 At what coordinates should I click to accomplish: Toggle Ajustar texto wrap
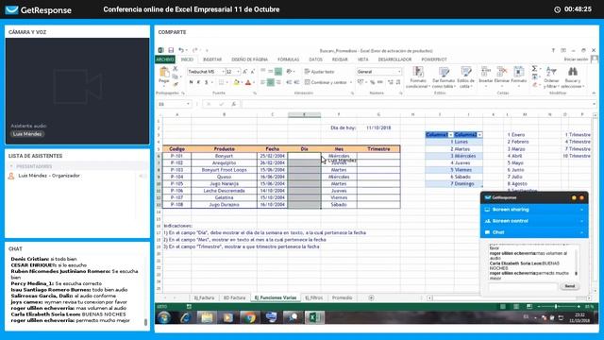(319, 72)
